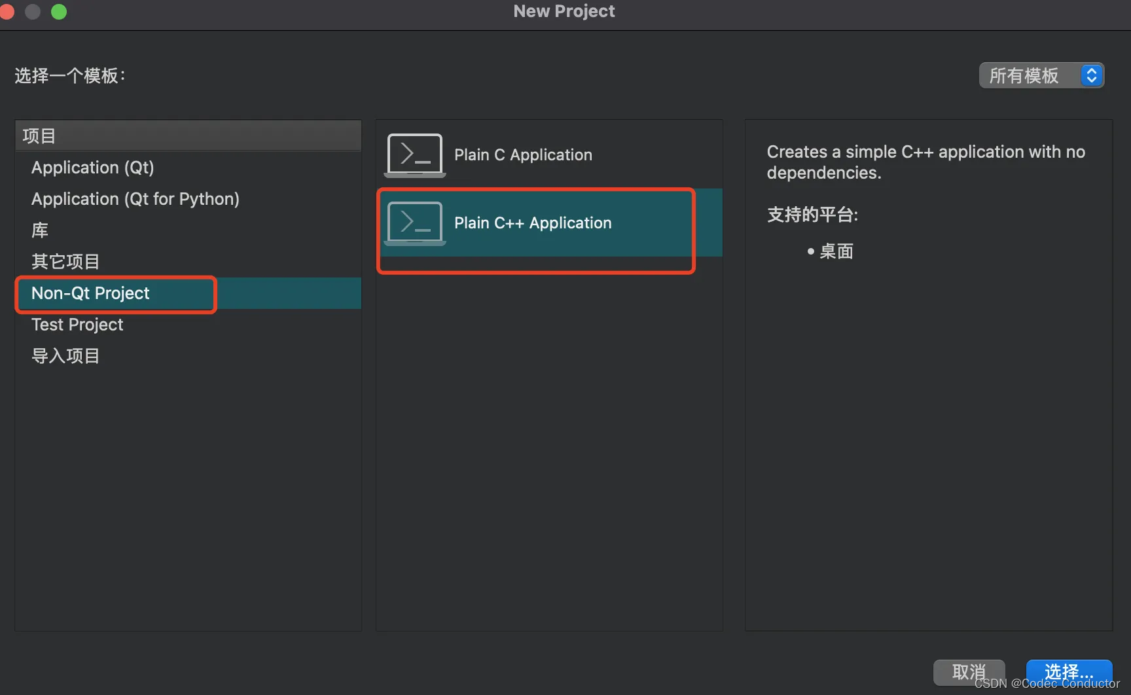Choose the 导入项目 import option

pyautogui.click(x=65, y=355)
